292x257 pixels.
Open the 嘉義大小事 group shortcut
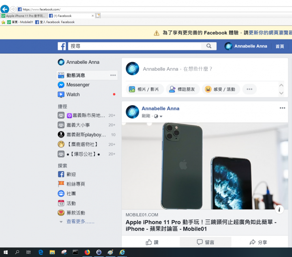(87, 125)
